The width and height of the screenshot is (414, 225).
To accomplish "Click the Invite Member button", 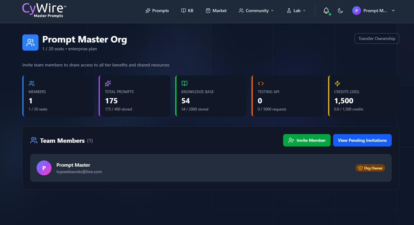I will click(307, 140).
